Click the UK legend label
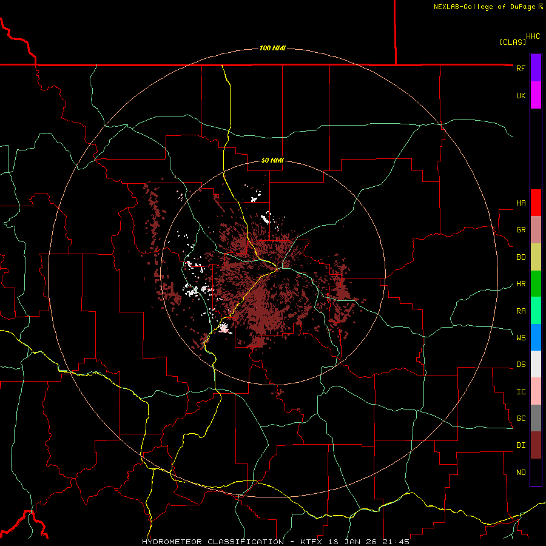The width and height of the screenshot is (546, 546). 521,95
